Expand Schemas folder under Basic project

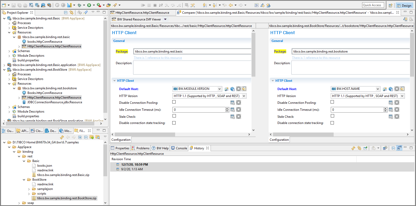tap(9, 51)
